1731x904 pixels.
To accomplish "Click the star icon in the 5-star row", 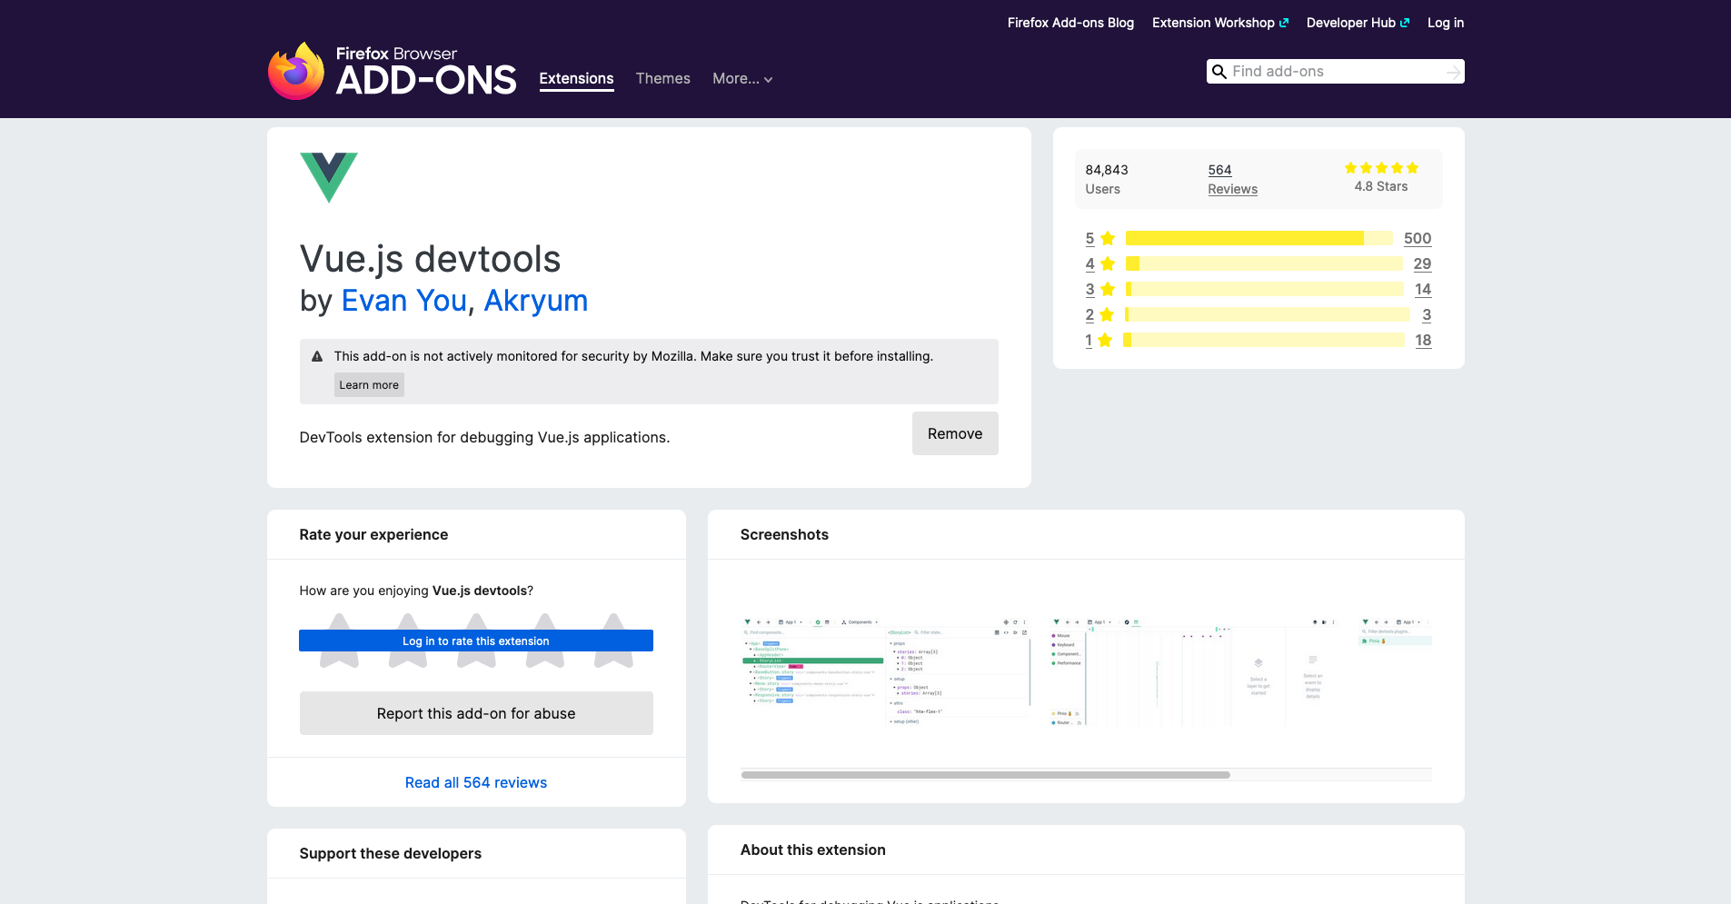I will click(x=1108, y=239).
